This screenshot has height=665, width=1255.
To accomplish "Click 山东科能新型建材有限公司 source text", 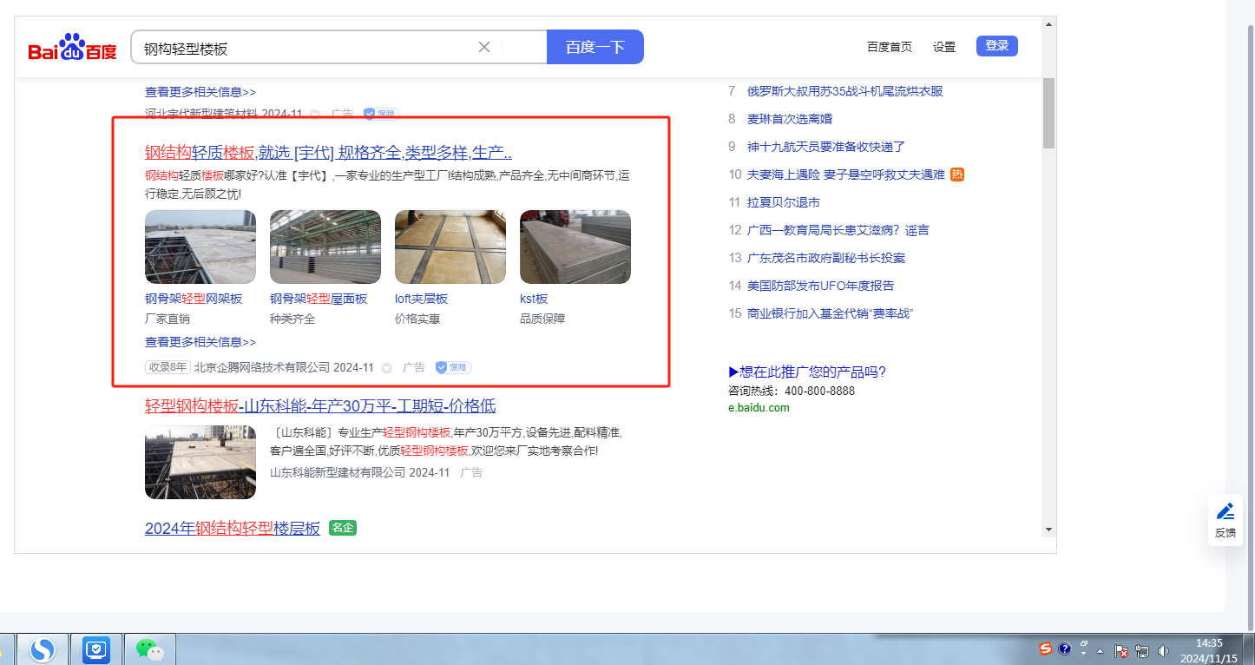I will click(338, 472).
